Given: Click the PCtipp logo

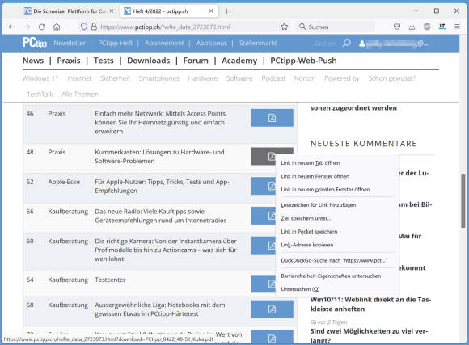Looking at the screenshot, I should coord(35,43).
